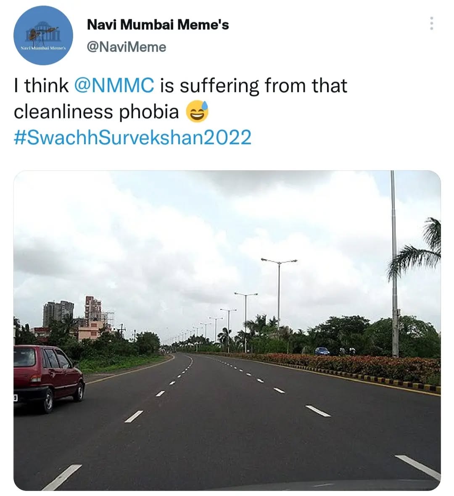Viewport: 454px width, 496px height.
Task: Click the blue car in the distance
Action: [322, 351]
